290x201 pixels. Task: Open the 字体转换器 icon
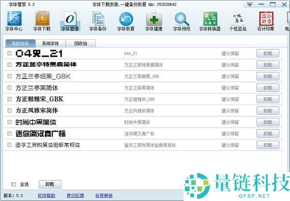(x=210, y=21)
